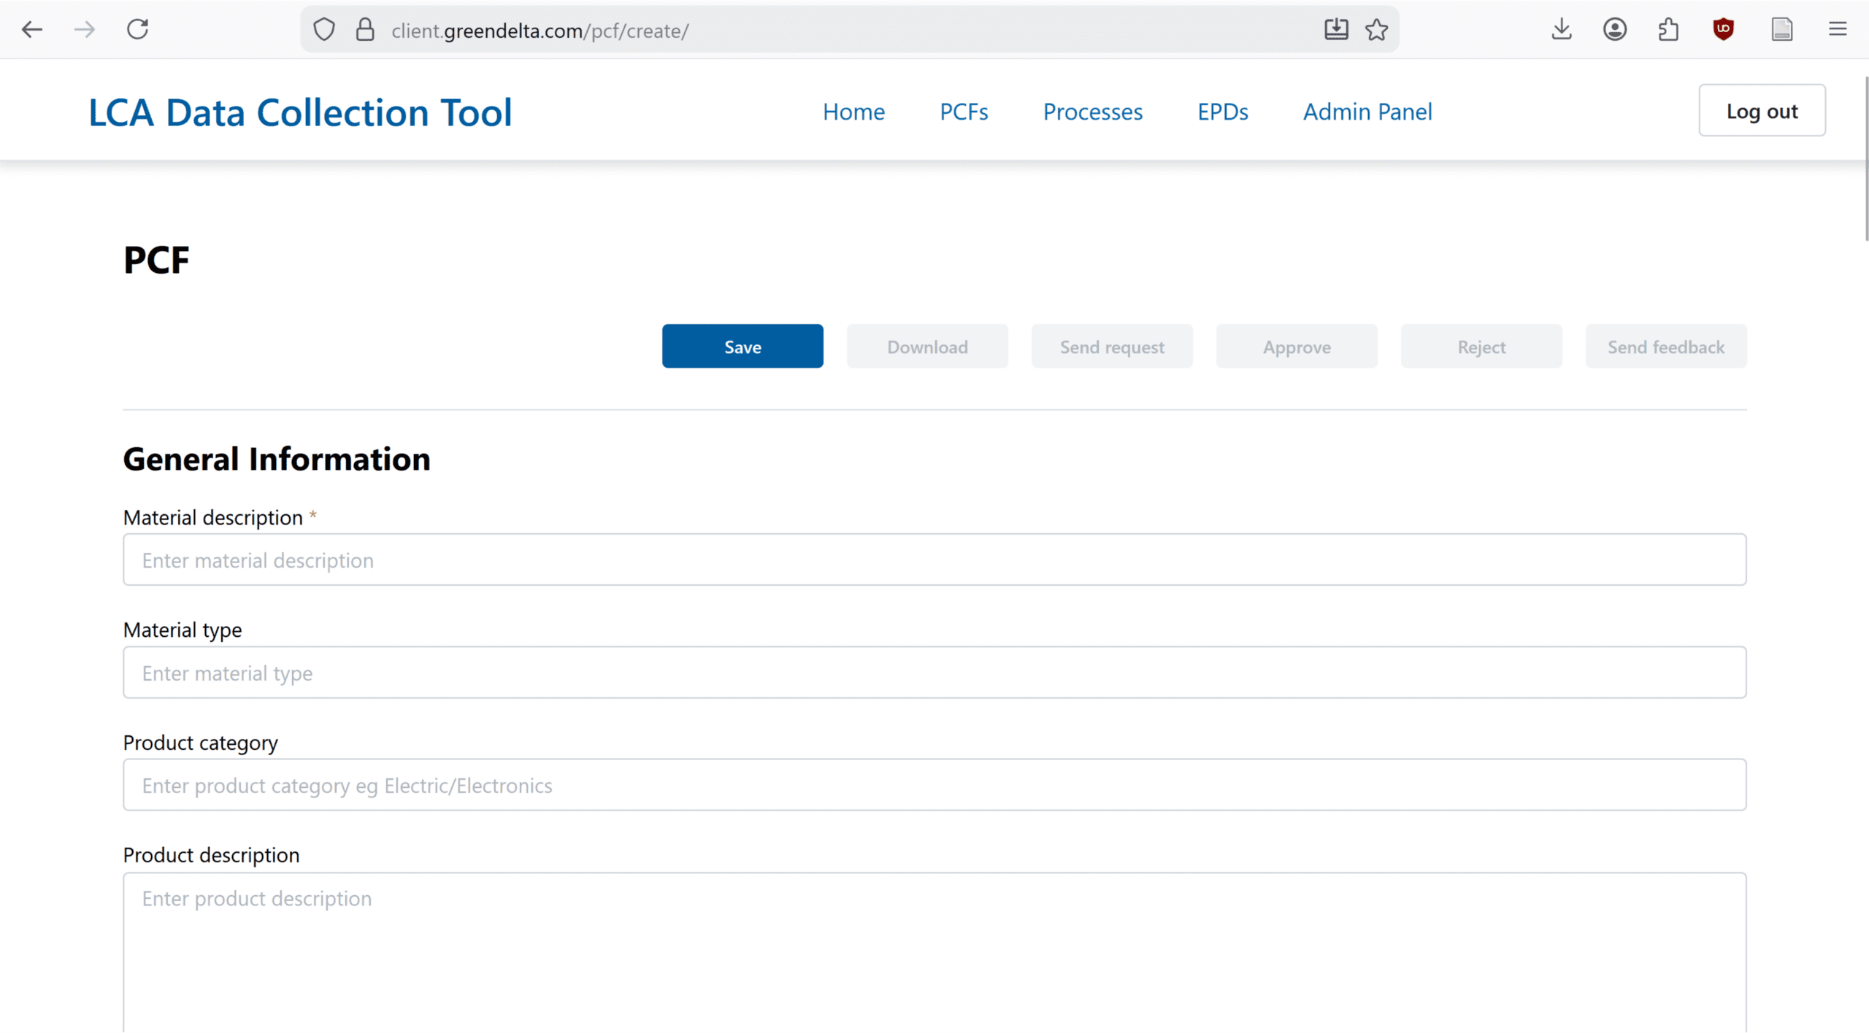This screenshot has width=1869, height=1033.
Task: Focus the Material description field
Action: [934, 560]
